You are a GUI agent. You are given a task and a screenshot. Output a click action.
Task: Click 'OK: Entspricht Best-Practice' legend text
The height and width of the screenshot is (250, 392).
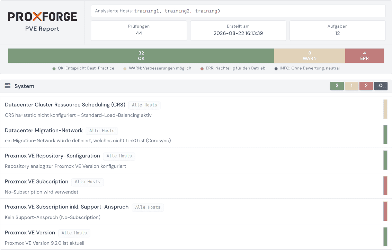coord(86,68)
